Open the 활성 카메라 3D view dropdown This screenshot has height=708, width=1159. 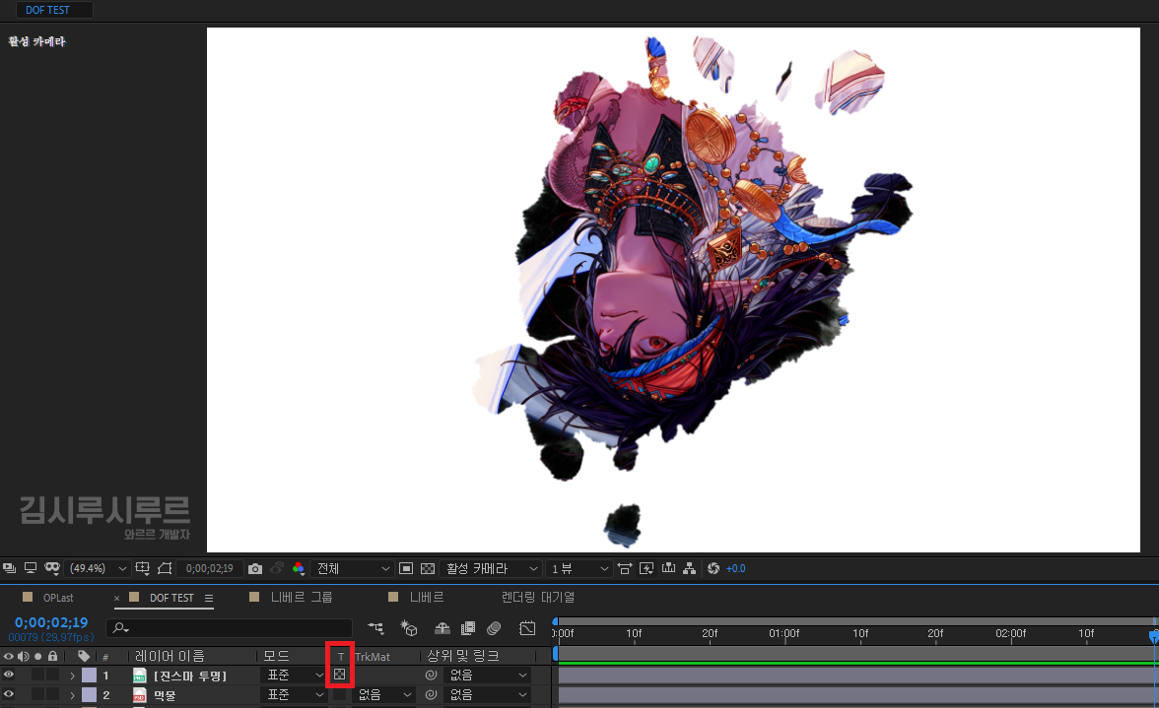(492, 568)
